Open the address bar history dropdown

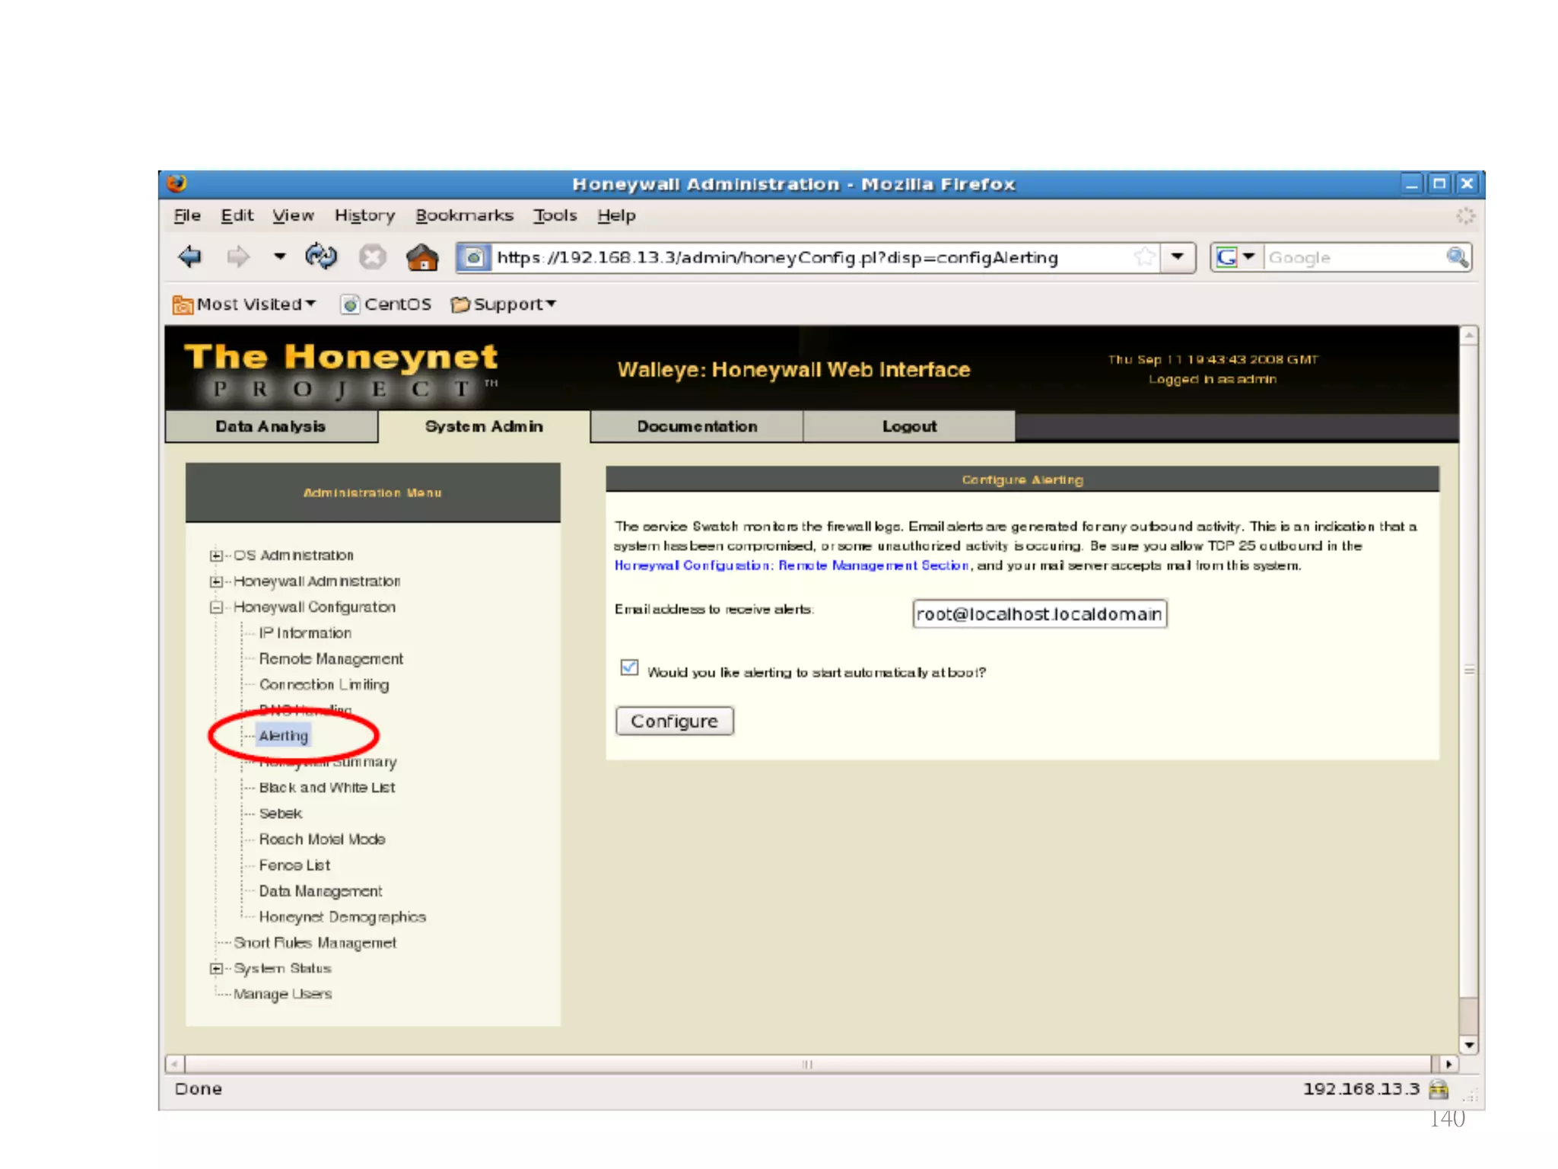(x=1178, y=257)
